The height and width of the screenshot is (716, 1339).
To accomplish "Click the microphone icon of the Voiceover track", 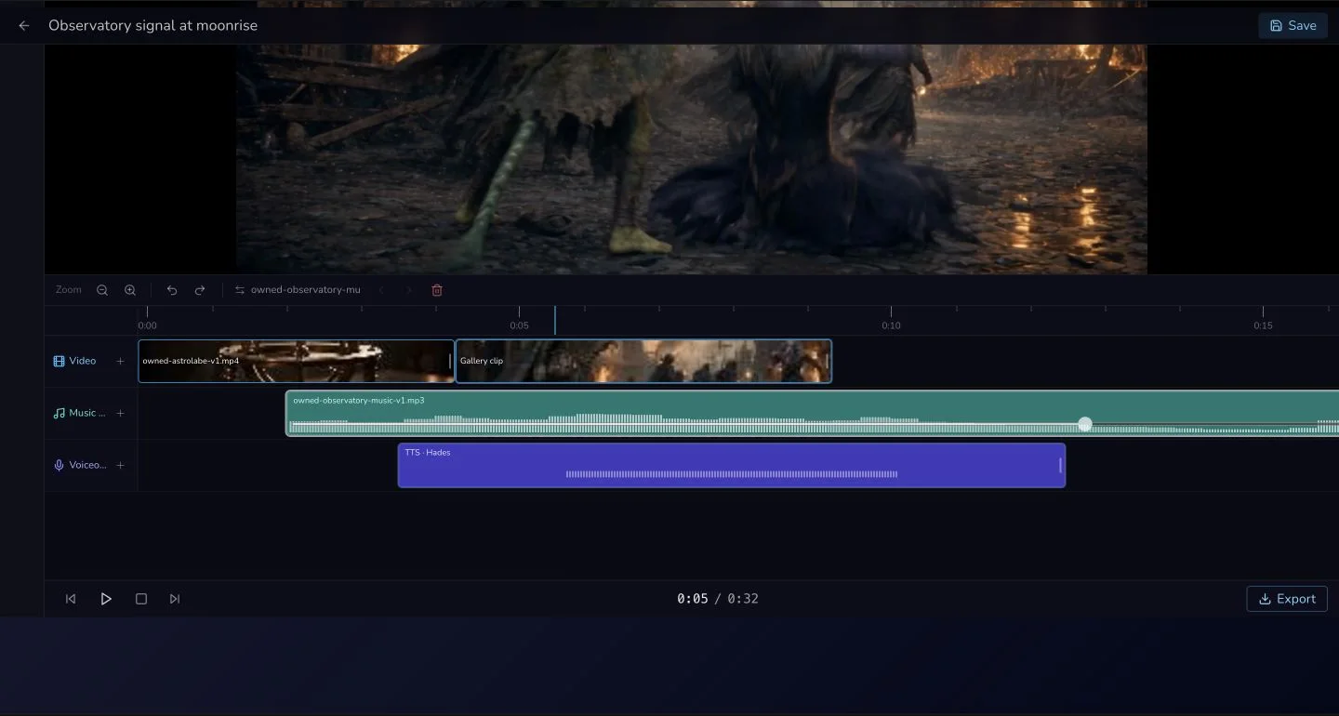I will tap(59, 465).
